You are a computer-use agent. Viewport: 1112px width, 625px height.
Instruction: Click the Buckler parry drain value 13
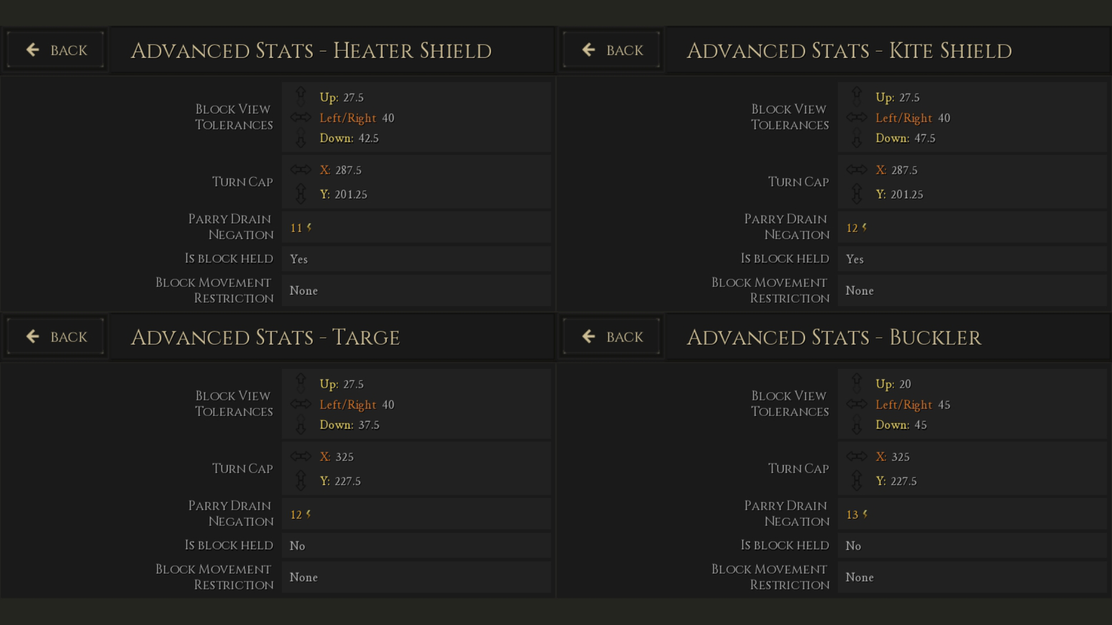coord(852,514)
